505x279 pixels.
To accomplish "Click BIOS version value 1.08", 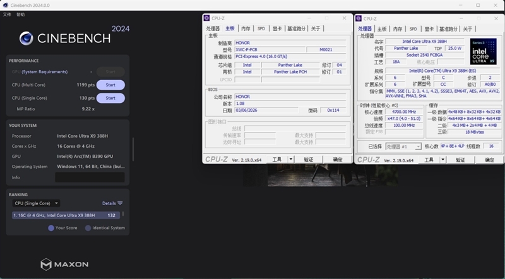I will 290,104.
